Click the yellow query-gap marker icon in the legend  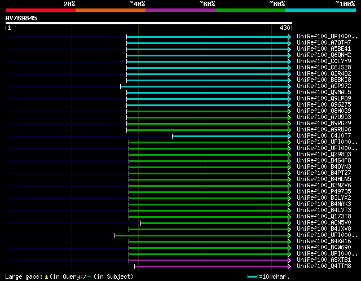(x=46, y=276)
